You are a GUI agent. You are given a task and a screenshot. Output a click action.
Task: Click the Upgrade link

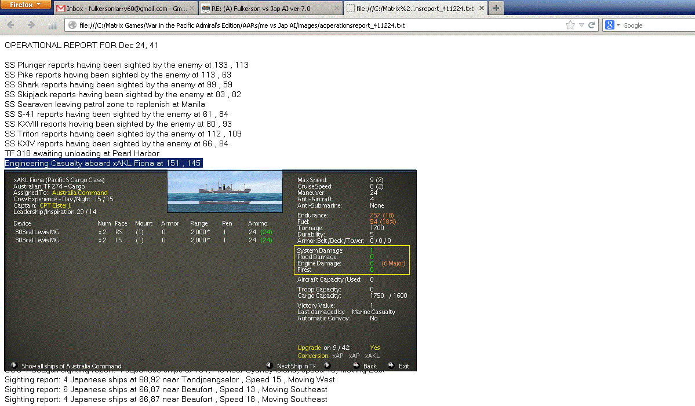(309, 348)
